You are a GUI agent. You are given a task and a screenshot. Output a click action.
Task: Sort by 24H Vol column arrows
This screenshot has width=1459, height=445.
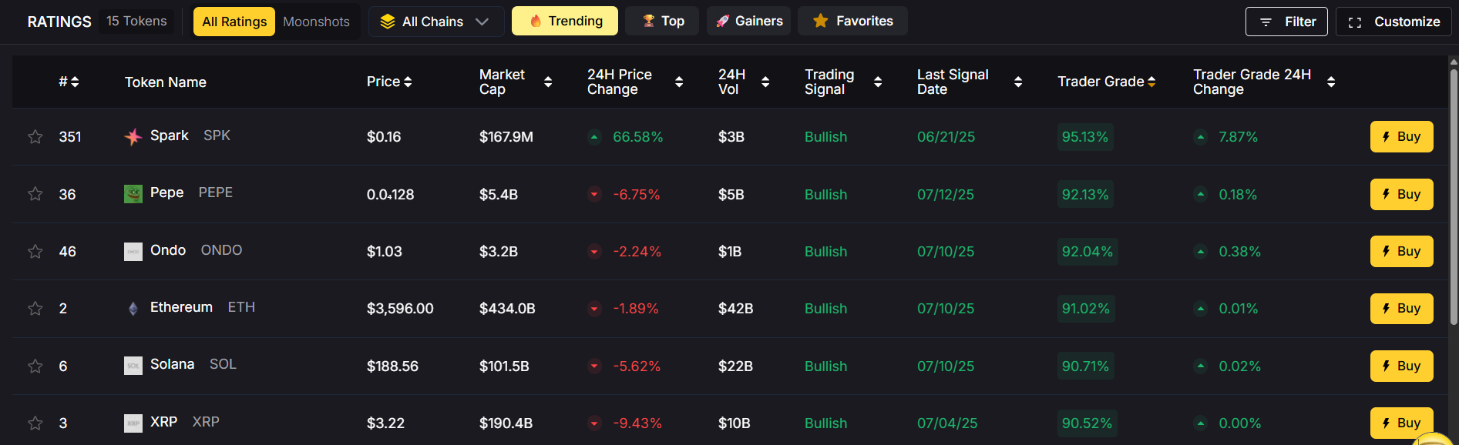(x=765, y=82)
